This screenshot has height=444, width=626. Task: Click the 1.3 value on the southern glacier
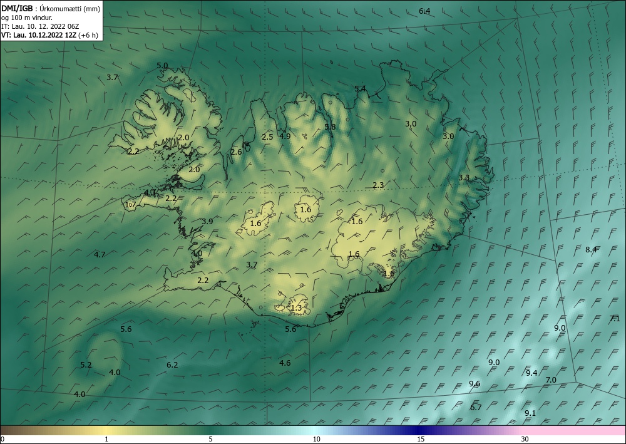coord(296,308)
